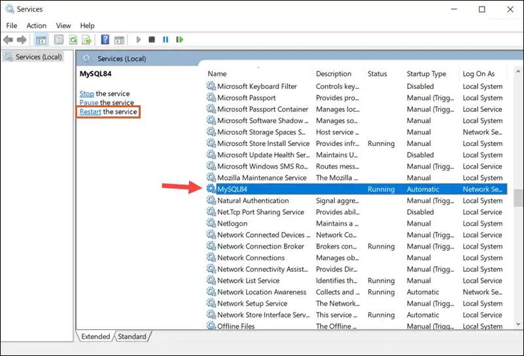Toggle the Show/Hide Console Tree icon
524x356 pixels.
[41, 40]
